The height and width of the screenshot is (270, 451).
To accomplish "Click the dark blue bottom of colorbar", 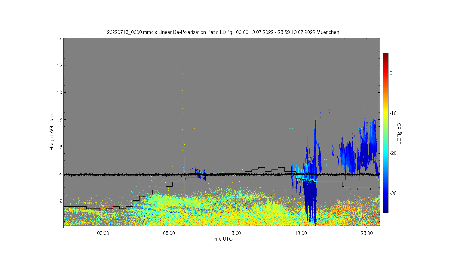I will [x=385, y=209].
